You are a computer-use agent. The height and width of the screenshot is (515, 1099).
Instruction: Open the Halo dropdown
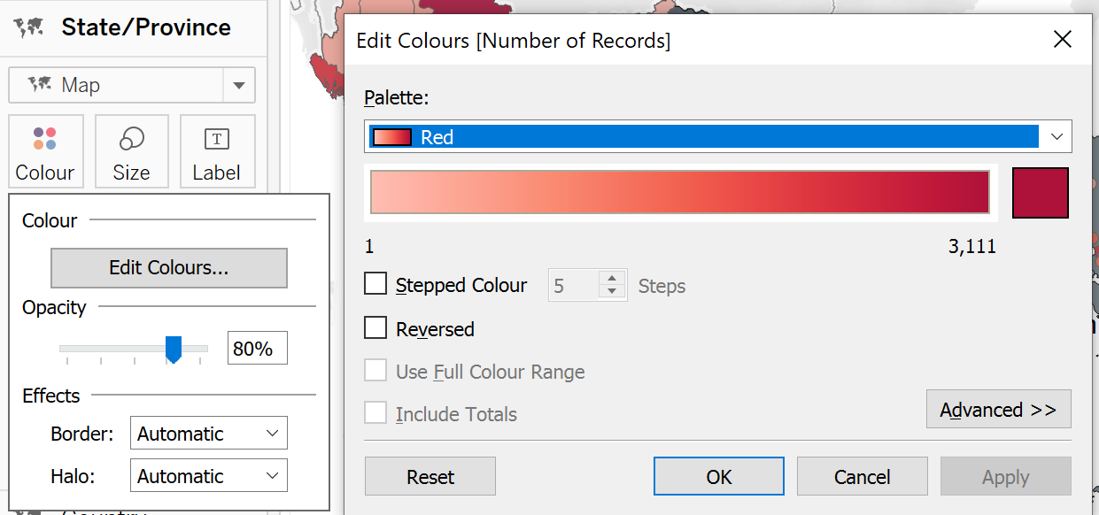click(x=209, y=476)
